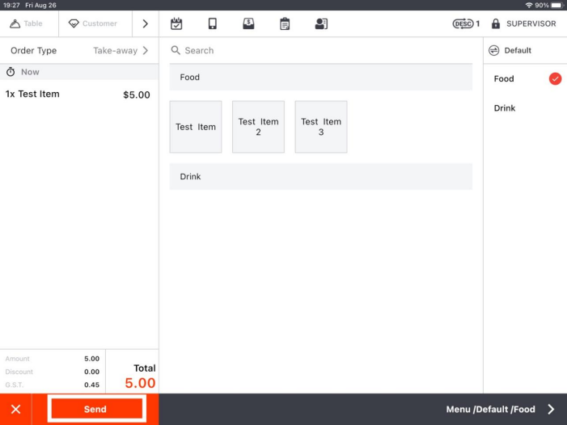Click the Table tab label

coord(33,23)
